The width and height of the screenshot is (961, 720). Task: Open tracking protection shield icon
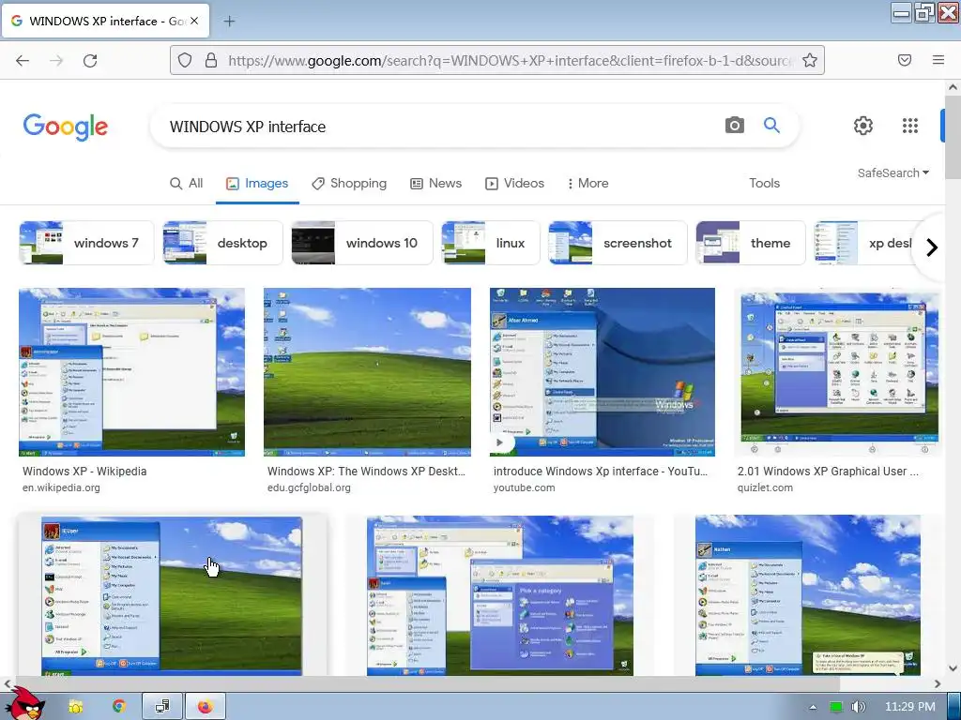185,60
